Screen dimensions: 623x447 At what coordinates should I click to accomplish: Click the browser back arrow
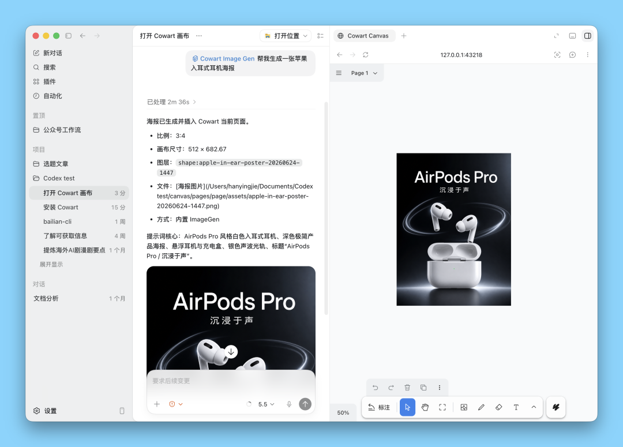339,55
